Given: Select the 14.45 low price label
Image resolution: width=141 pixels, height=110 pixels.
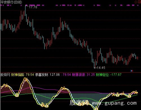Looking at the screenshot, I should [x=101, y=68].
